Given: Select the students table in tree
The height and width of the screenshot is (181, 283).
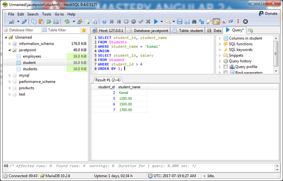Looking at the screenshot, I should coord(30,69).
